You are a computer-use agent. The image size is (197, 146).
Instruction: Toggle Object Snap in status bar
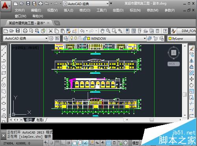click(x=74, y=143)
